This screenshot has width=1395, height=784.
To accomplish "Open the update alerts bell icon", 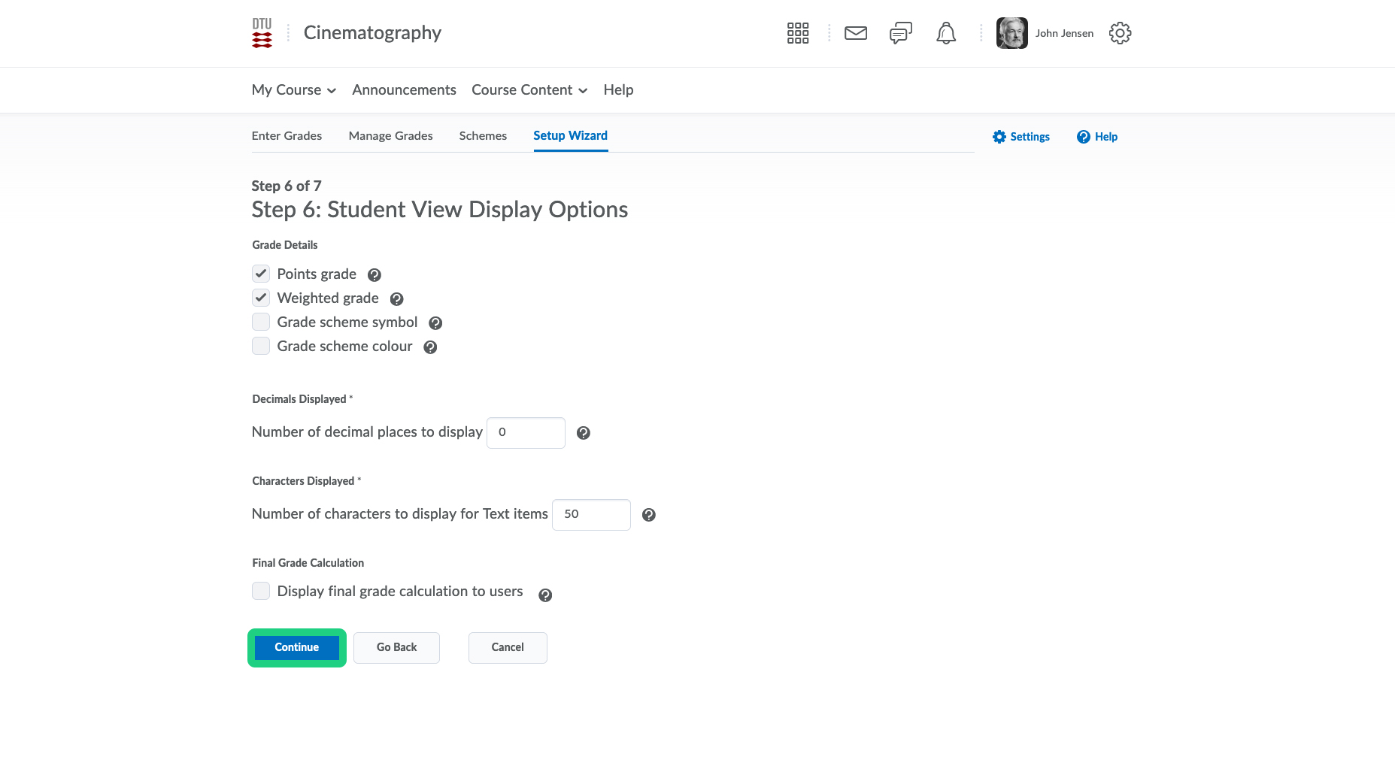I will [x=945, y=33].
